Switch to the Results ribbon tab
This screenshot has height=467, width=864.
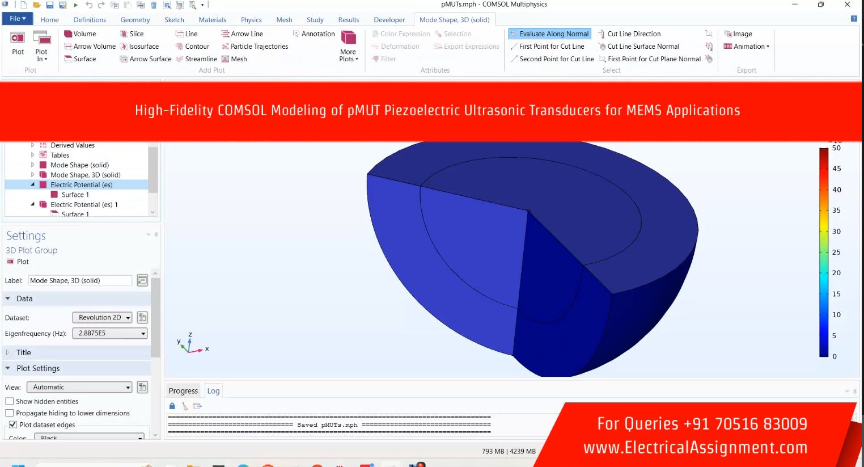tap(348, 20)
